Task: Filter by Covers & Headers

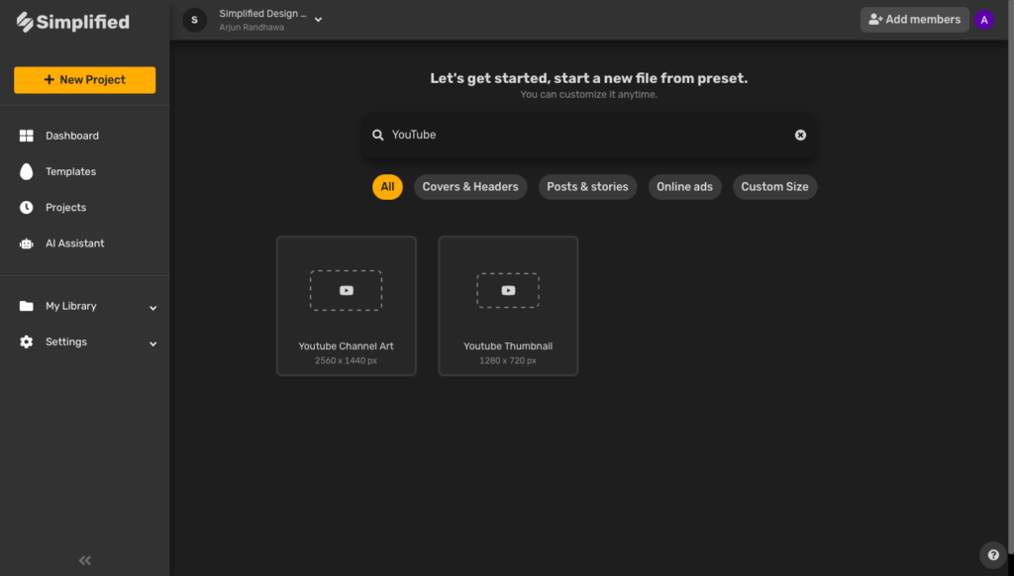Action: pos(470,187)
